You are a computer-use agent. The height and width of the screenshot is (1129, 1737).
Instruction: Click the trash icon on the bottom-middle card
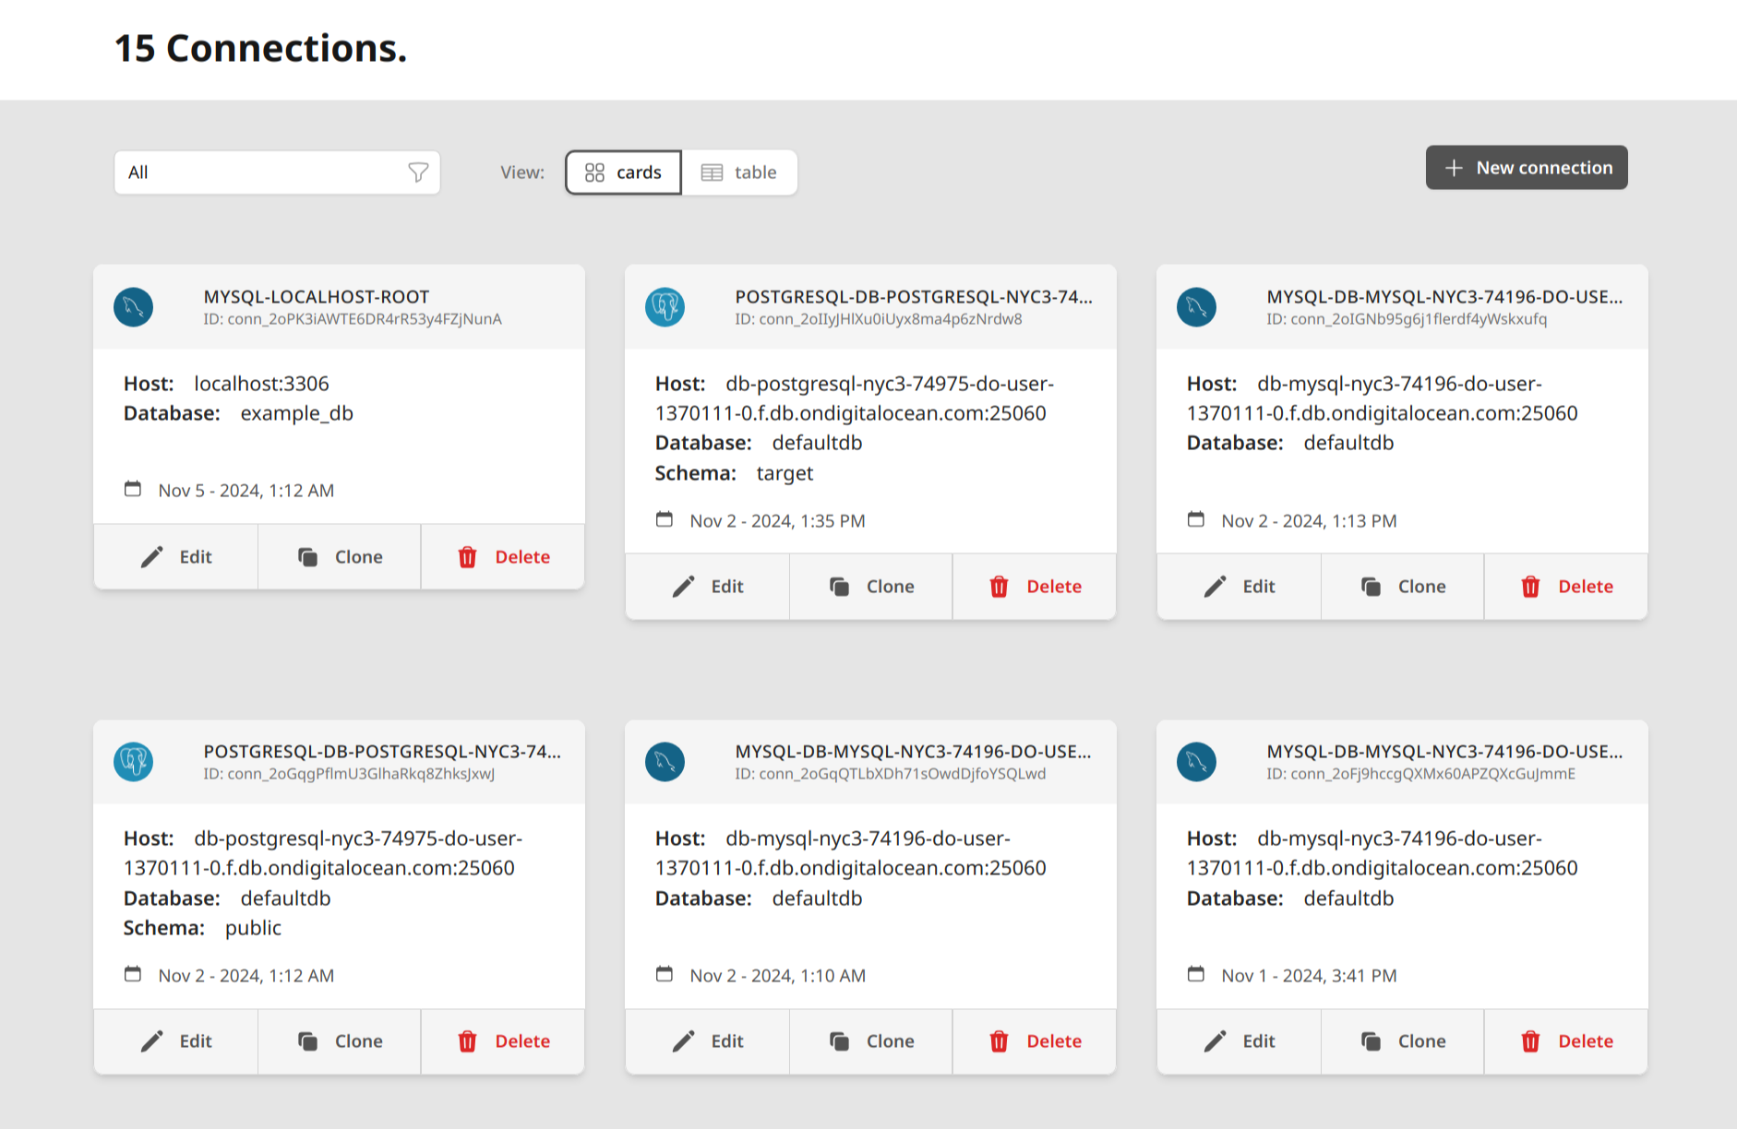pos(999,1040)
